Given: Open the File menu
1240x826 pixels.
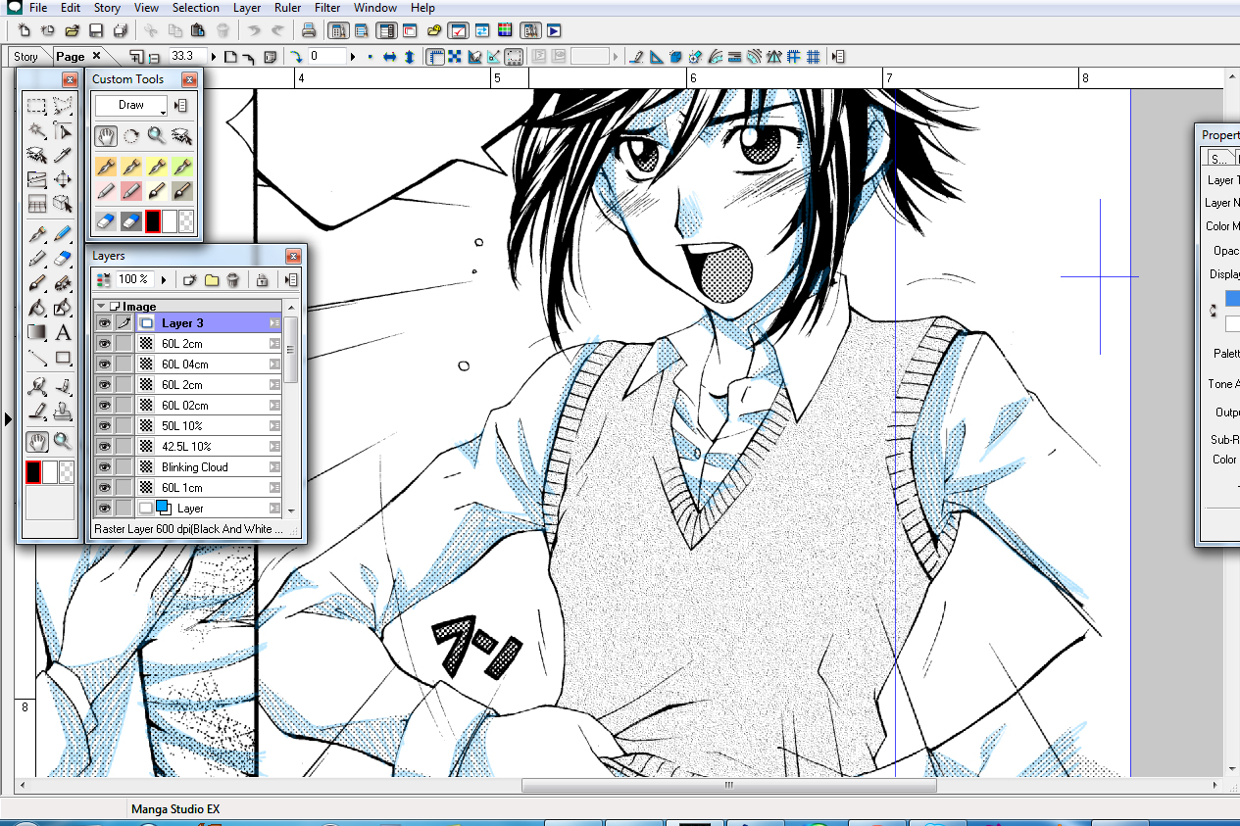Looking at the screenshot, I should pyautogui.click(x=38, y=8).
